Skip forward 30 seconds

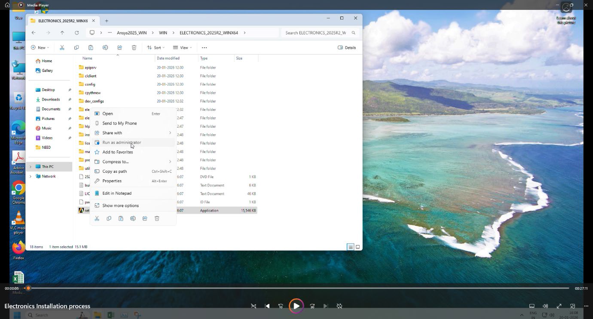[312, 306]
